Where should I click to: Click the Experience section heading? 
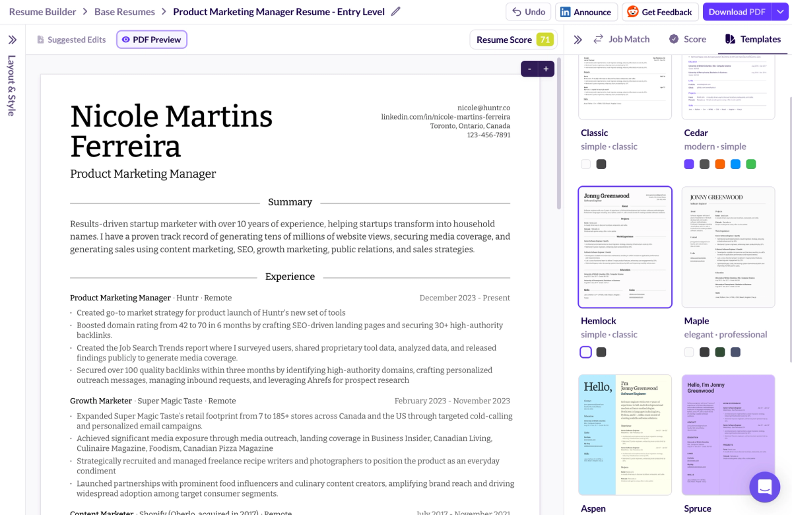pos(290,277)
